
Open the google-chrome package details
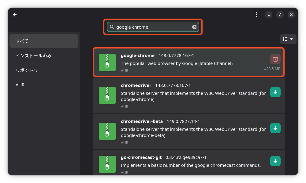[189, 62]
